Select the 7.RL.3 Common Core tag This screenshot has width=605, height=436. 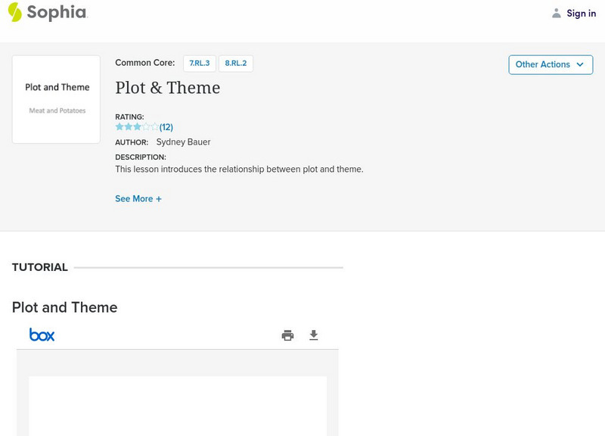click(x=200, y=64)
